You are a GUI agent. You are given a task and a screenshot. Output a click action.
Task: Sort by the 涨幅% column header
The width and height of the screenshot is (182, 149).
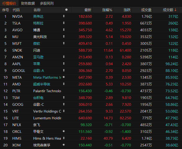click(107, 10)
